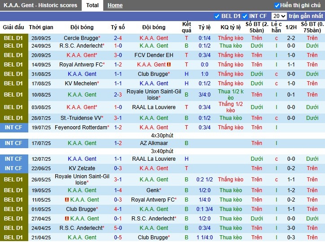Switch to the Total tab

coord(92,5)
